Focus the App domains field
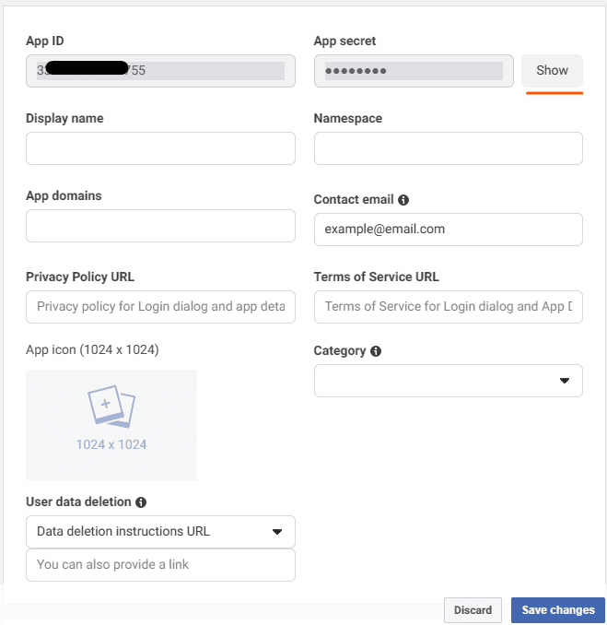Screen dimensions: 607x625 click(160, 226)
